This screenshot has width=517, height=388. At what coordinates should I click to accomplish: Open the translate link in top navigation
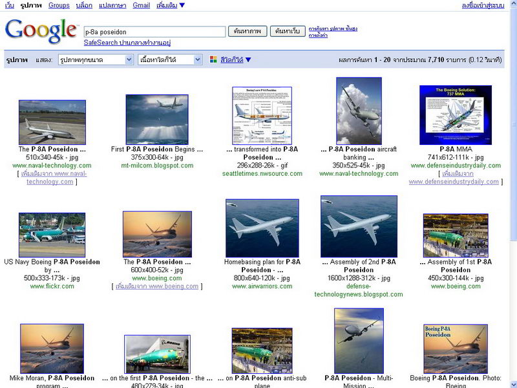112,5
